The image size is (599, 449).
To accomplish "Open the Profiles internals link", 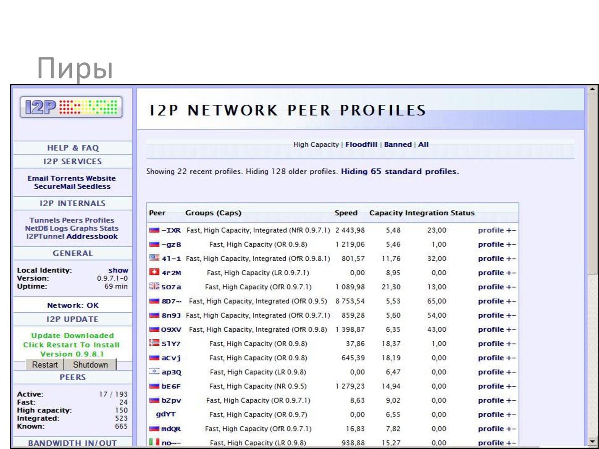I will click(x=99, y=220).
